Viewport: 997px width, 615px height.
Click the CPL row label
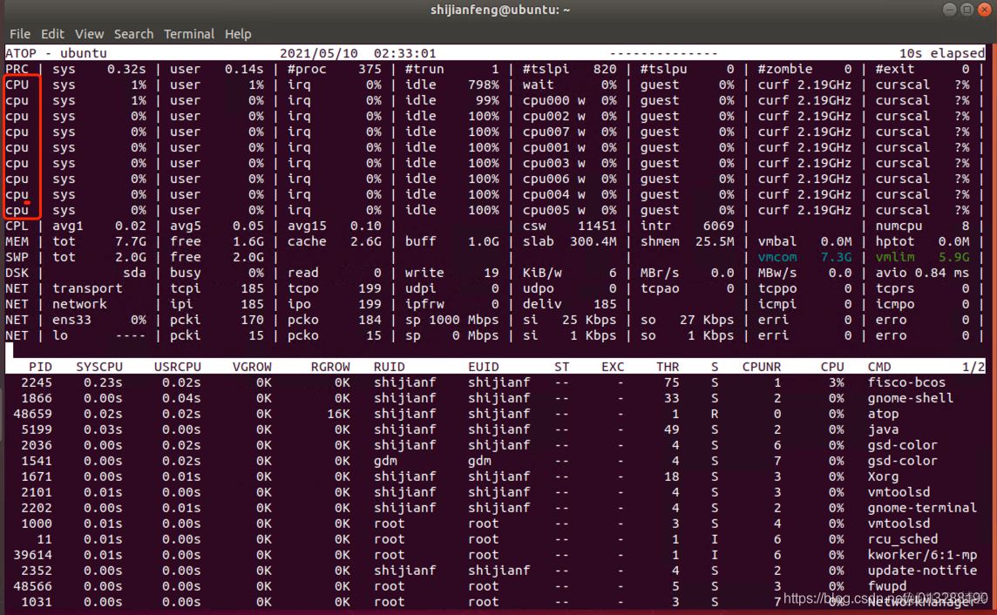pyautogui.click(x=17, y=226)
